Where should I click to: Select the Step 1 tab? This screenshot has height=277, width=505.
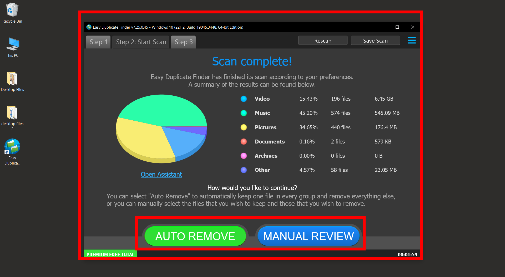(x=98, y=42)
